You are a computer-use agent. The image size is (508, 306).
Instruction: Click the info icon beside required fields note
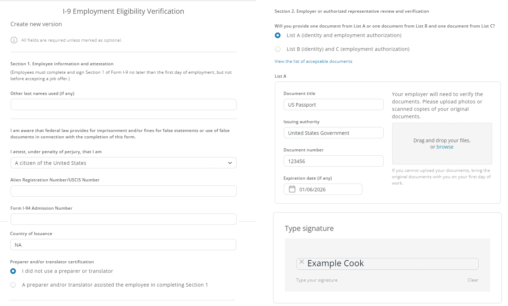14,40
